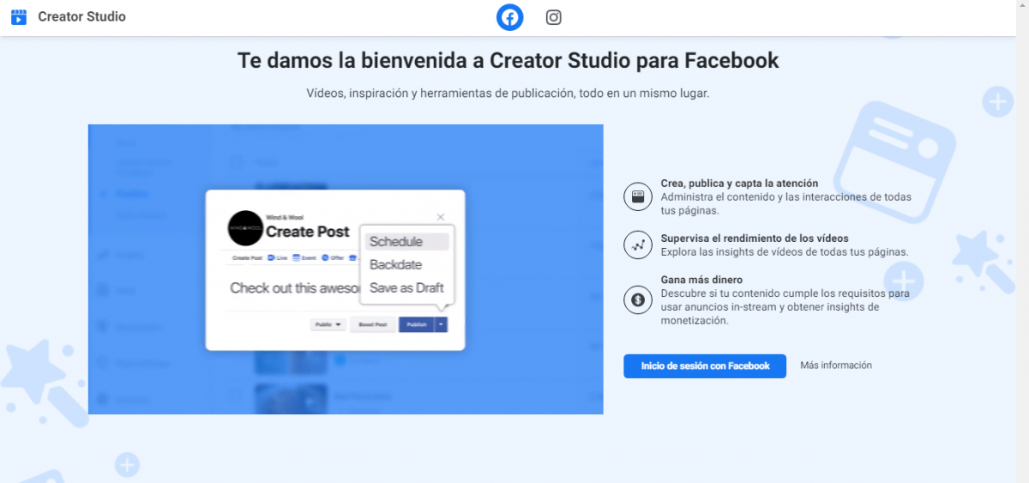Choose Backdate in the publish menu
The image size is (1029, 483).
pos(395,265)
